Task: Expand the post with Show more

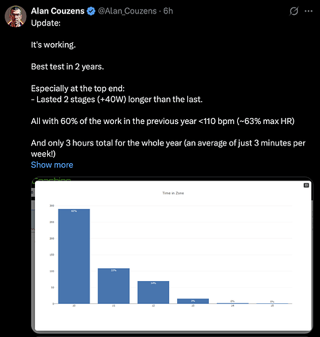Action: pos(52,165)
